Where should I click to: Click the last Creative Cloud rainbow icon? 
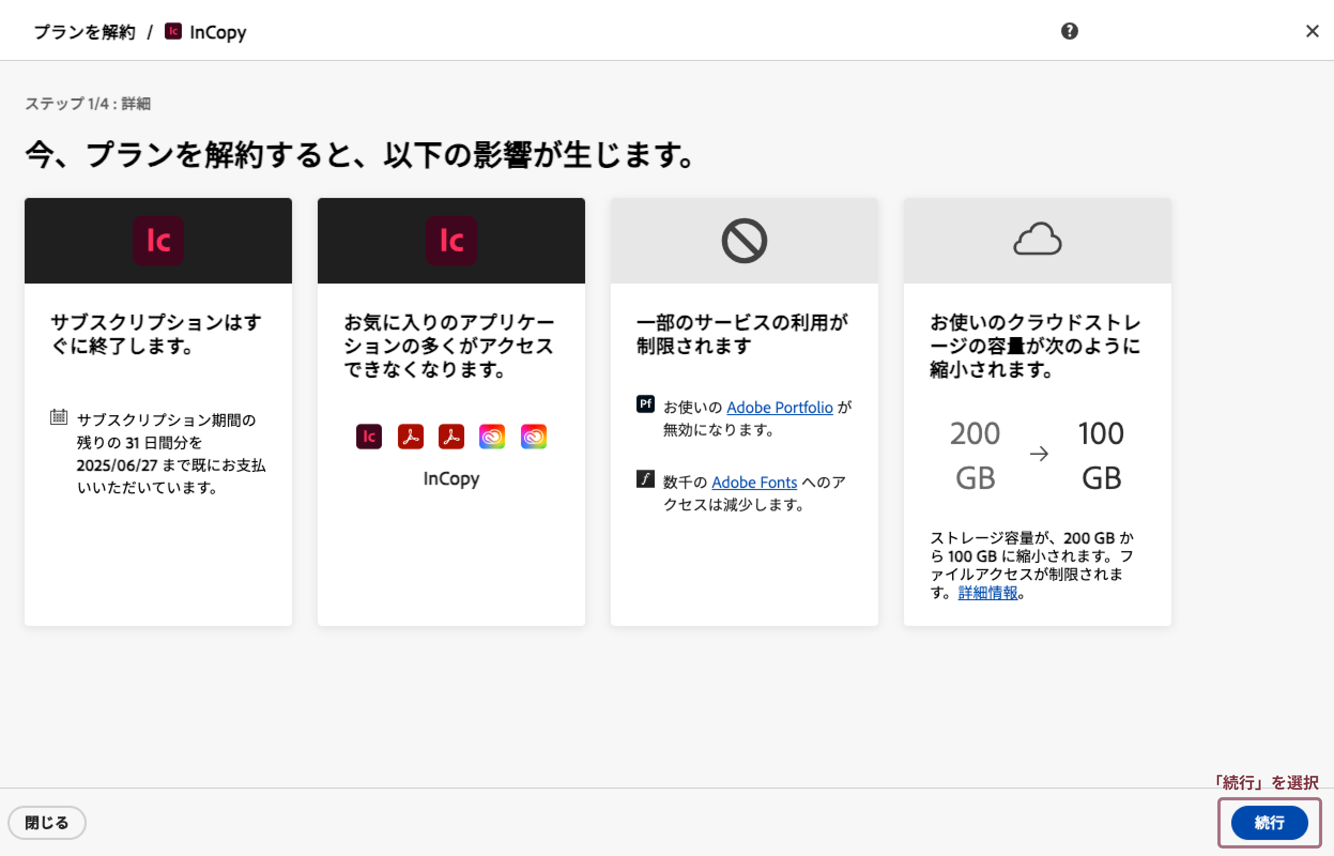coord(533,437)
